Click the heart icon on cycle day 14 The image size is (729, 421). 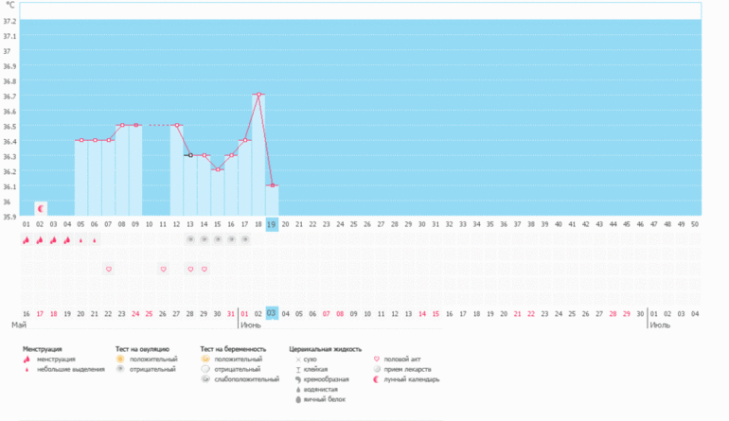[x=204, y=270]
